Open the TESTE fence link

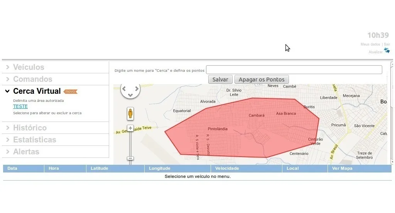[20, 106]
